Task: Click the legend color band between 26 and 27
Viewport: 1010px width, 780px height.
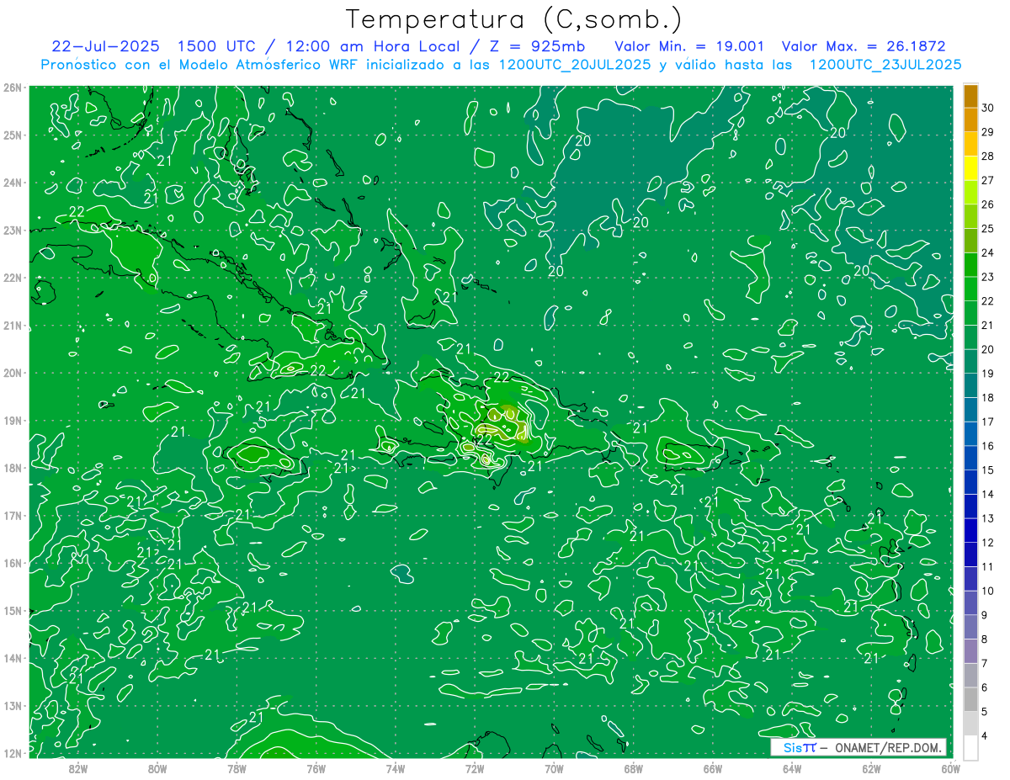Action: [x=971, y=192]
